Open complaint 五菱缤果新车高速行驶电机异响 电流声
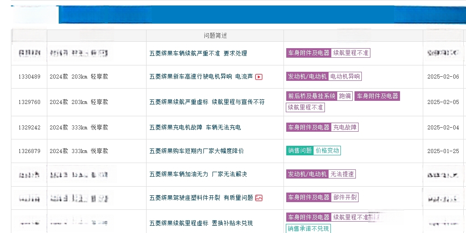Screen dimensions: 466x233 [x=201, y=76]
